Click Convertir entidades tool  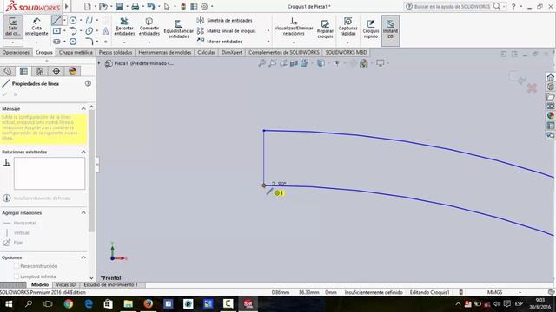click(x=149, y=27)
